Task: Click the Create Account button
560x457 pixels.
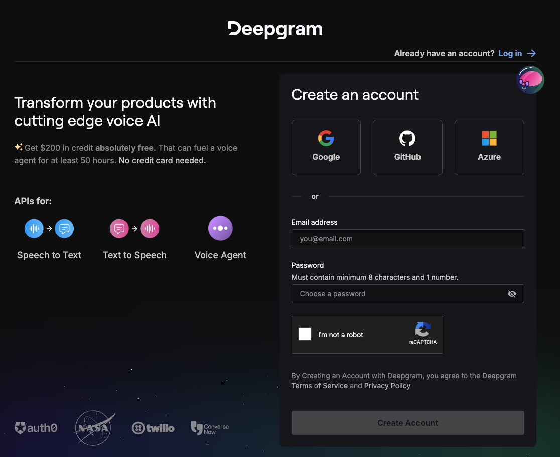Action: 407,423
